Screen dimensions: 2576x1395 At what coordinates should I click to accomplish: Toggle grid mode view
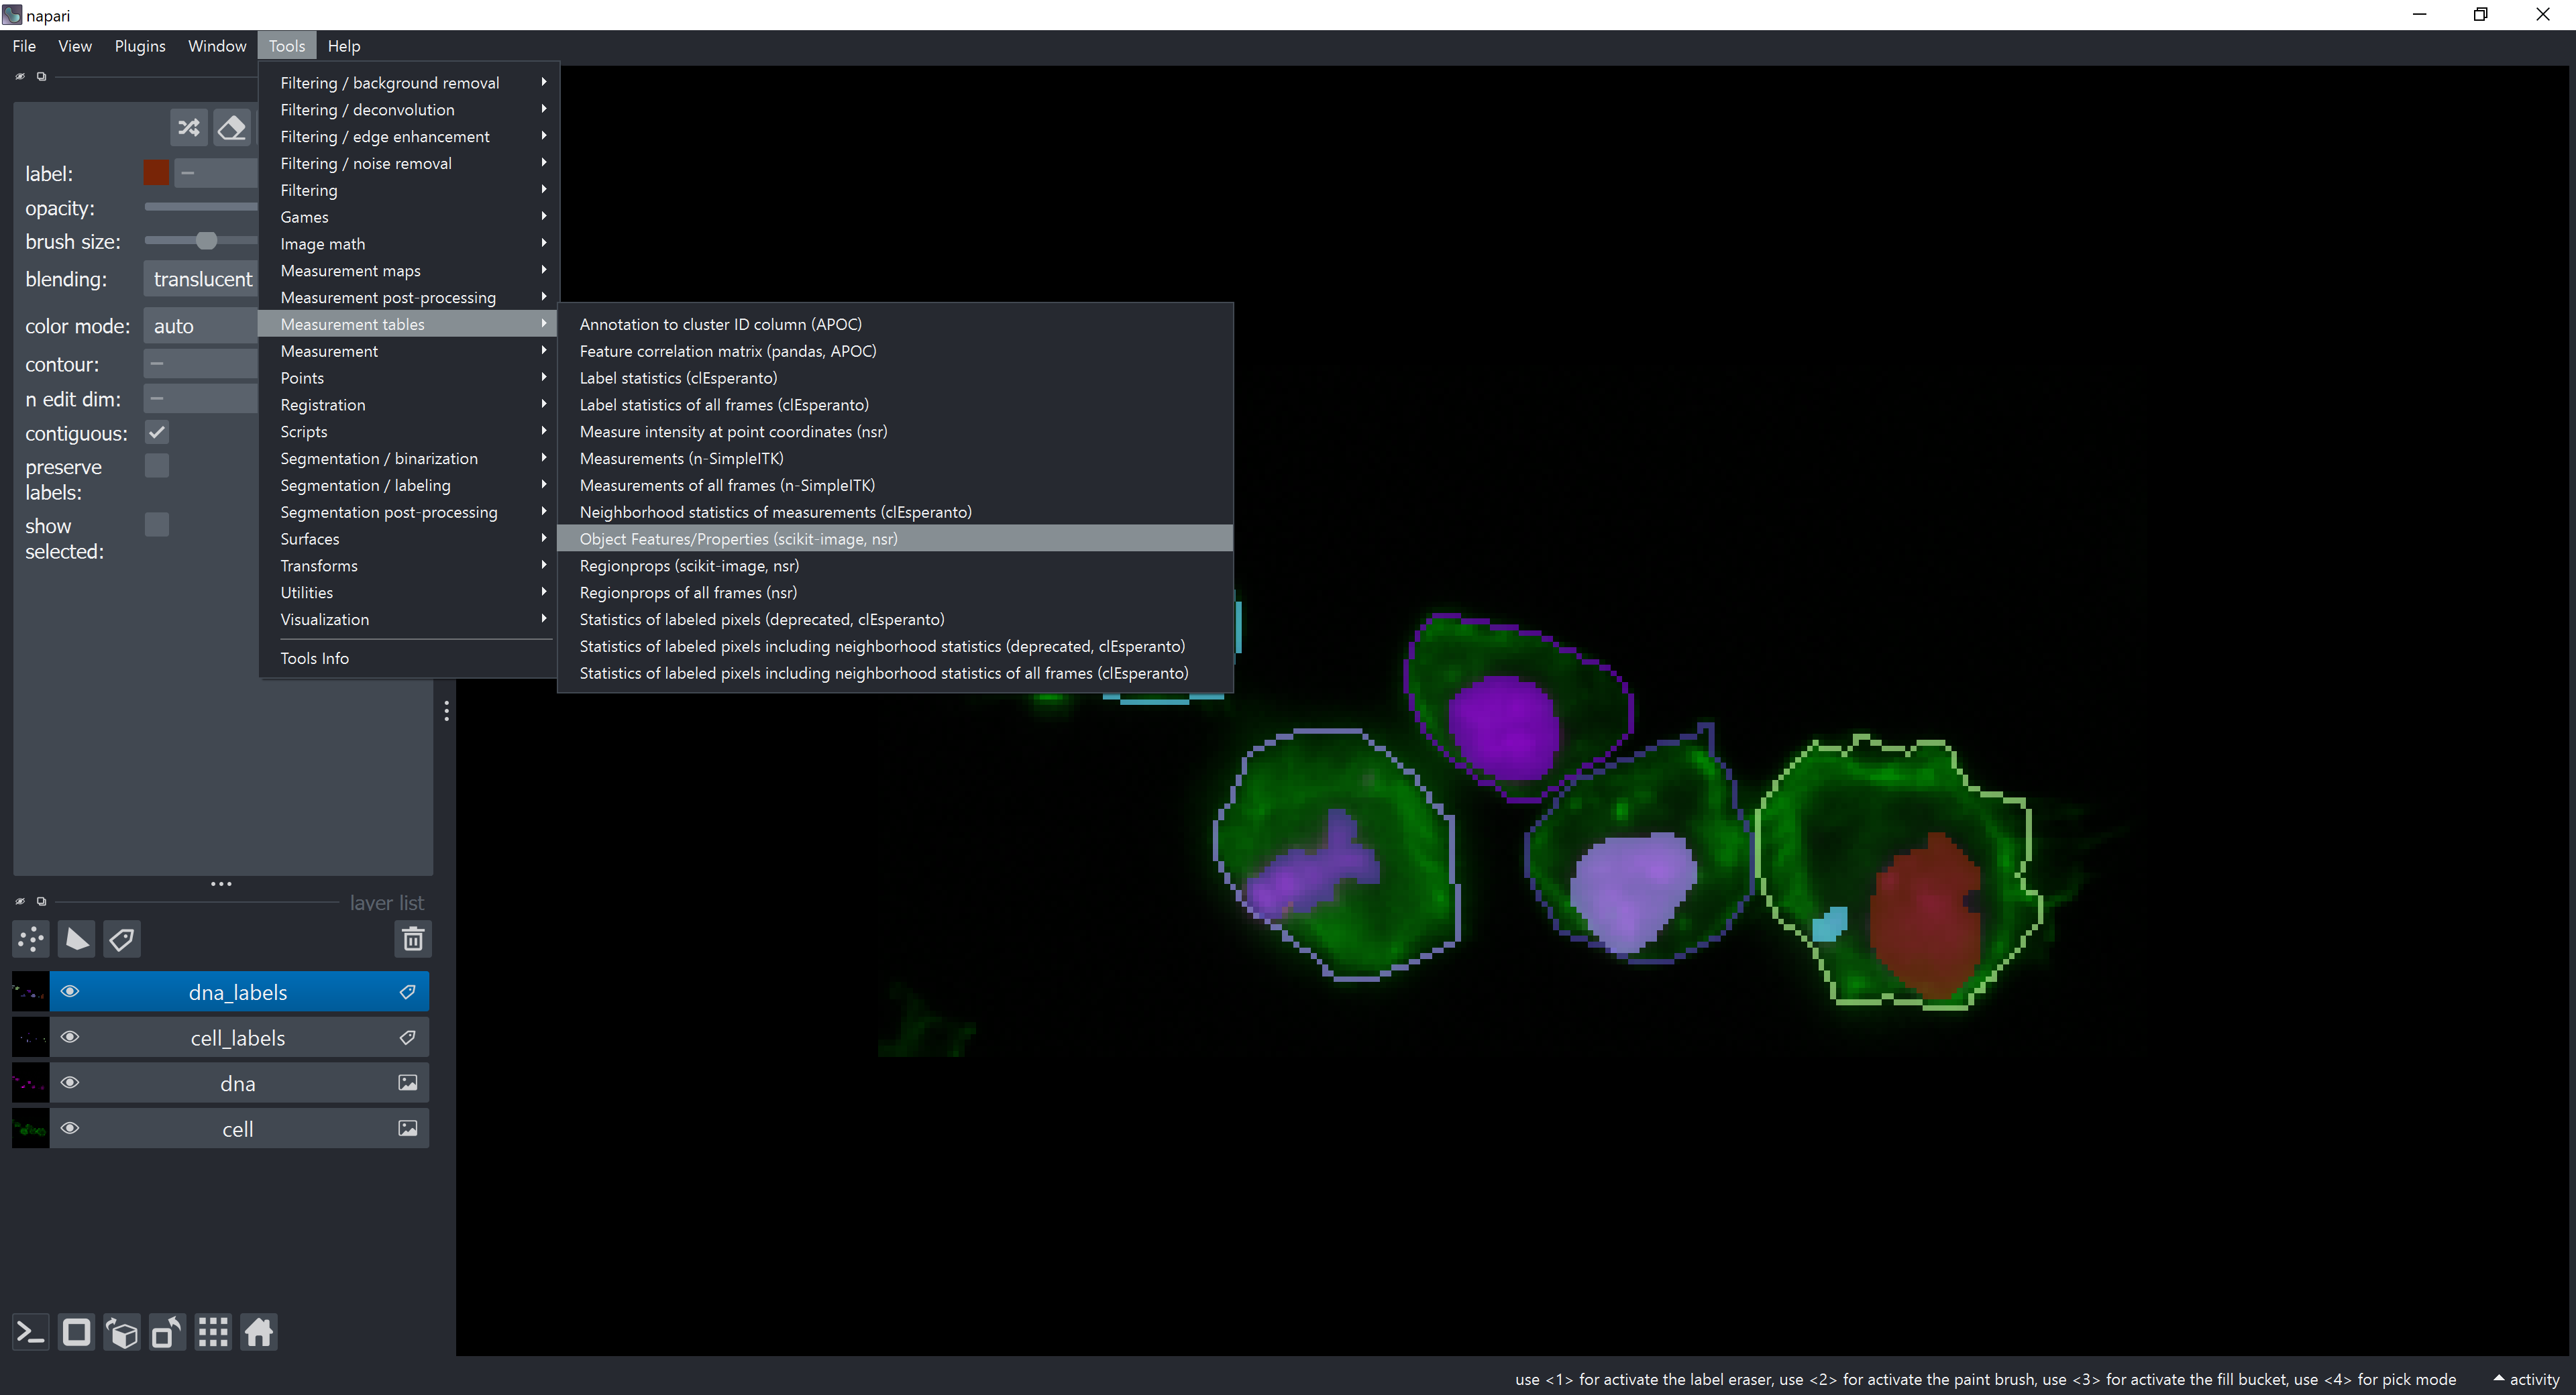click(x=213, y=1332)
